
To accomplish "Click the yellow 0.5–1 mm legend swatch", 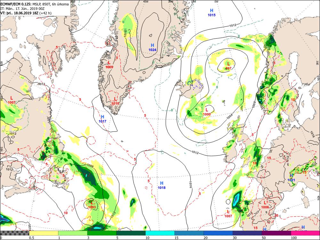I will point(44,233).
